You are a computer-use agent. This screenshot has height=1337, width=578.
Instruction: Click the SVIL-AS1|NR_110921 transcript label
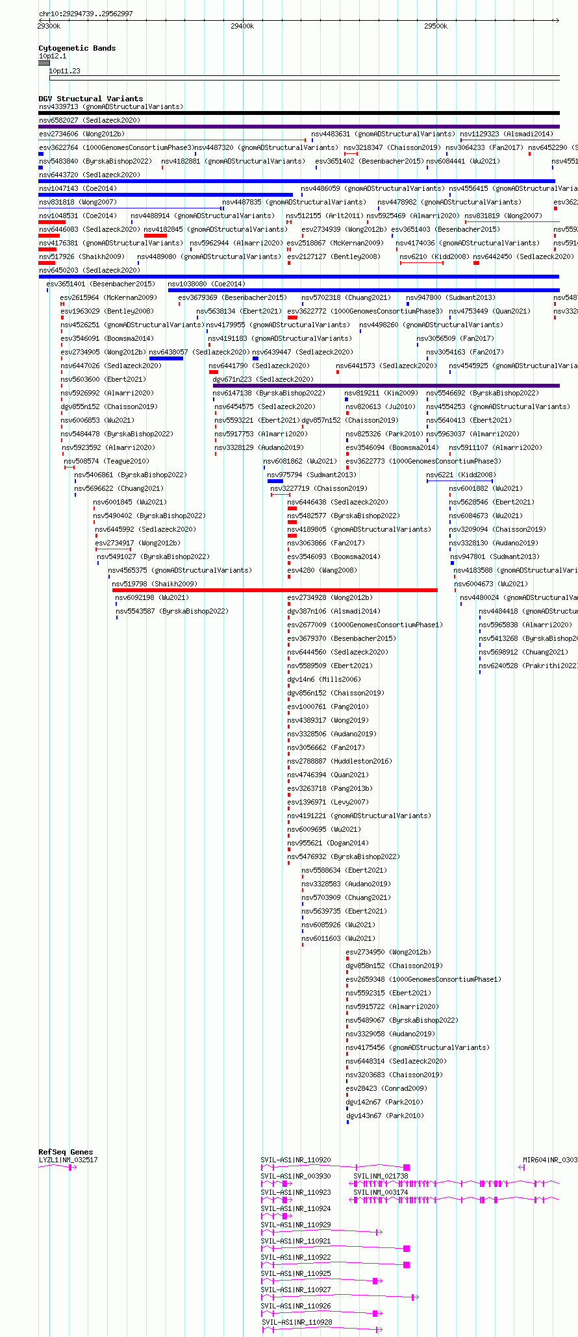coord(296,1241)
